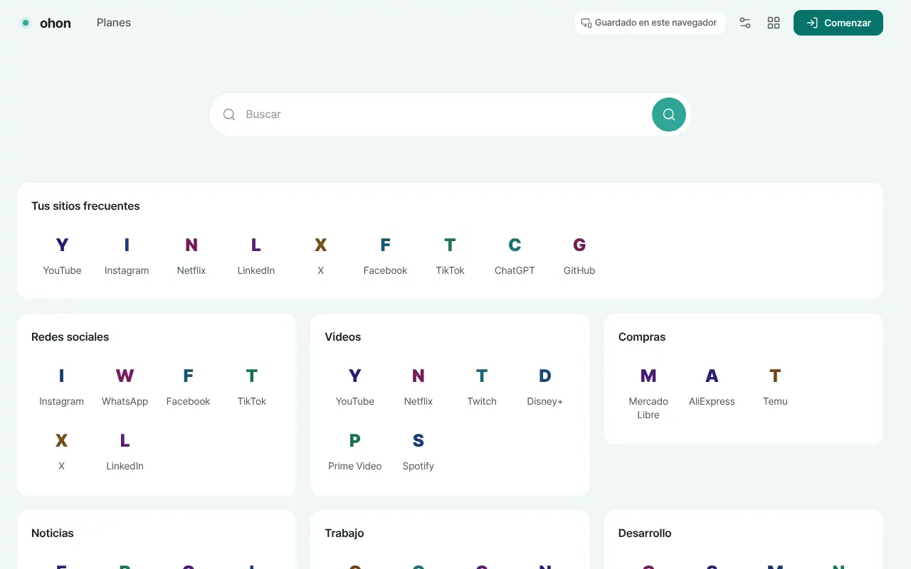Open Temu in Compras

[x=775, y=386]
